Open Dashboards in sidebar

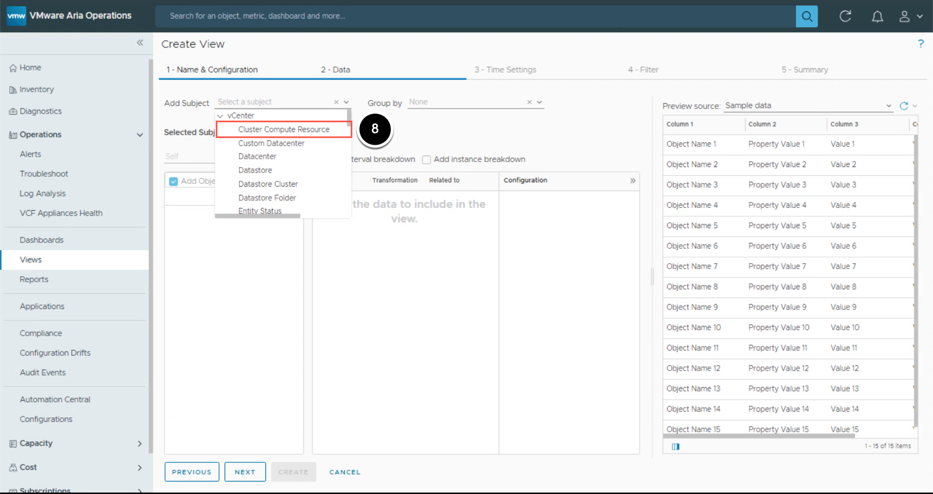tap(42, 240)
